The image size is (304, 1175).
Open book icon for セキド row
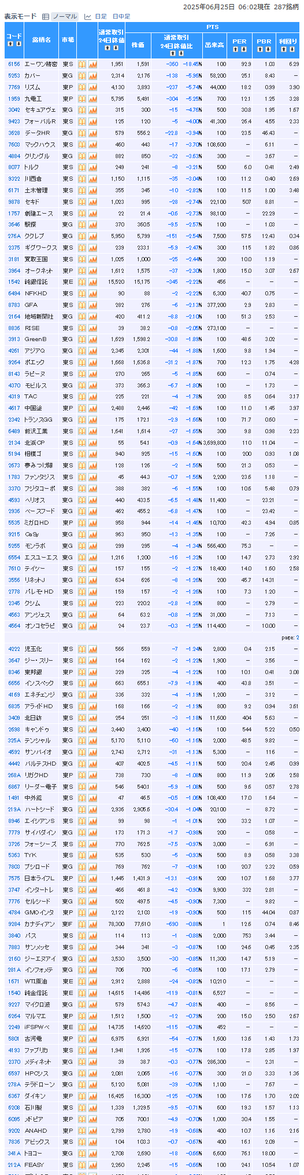pyautogui.click(x=82, y=202)
